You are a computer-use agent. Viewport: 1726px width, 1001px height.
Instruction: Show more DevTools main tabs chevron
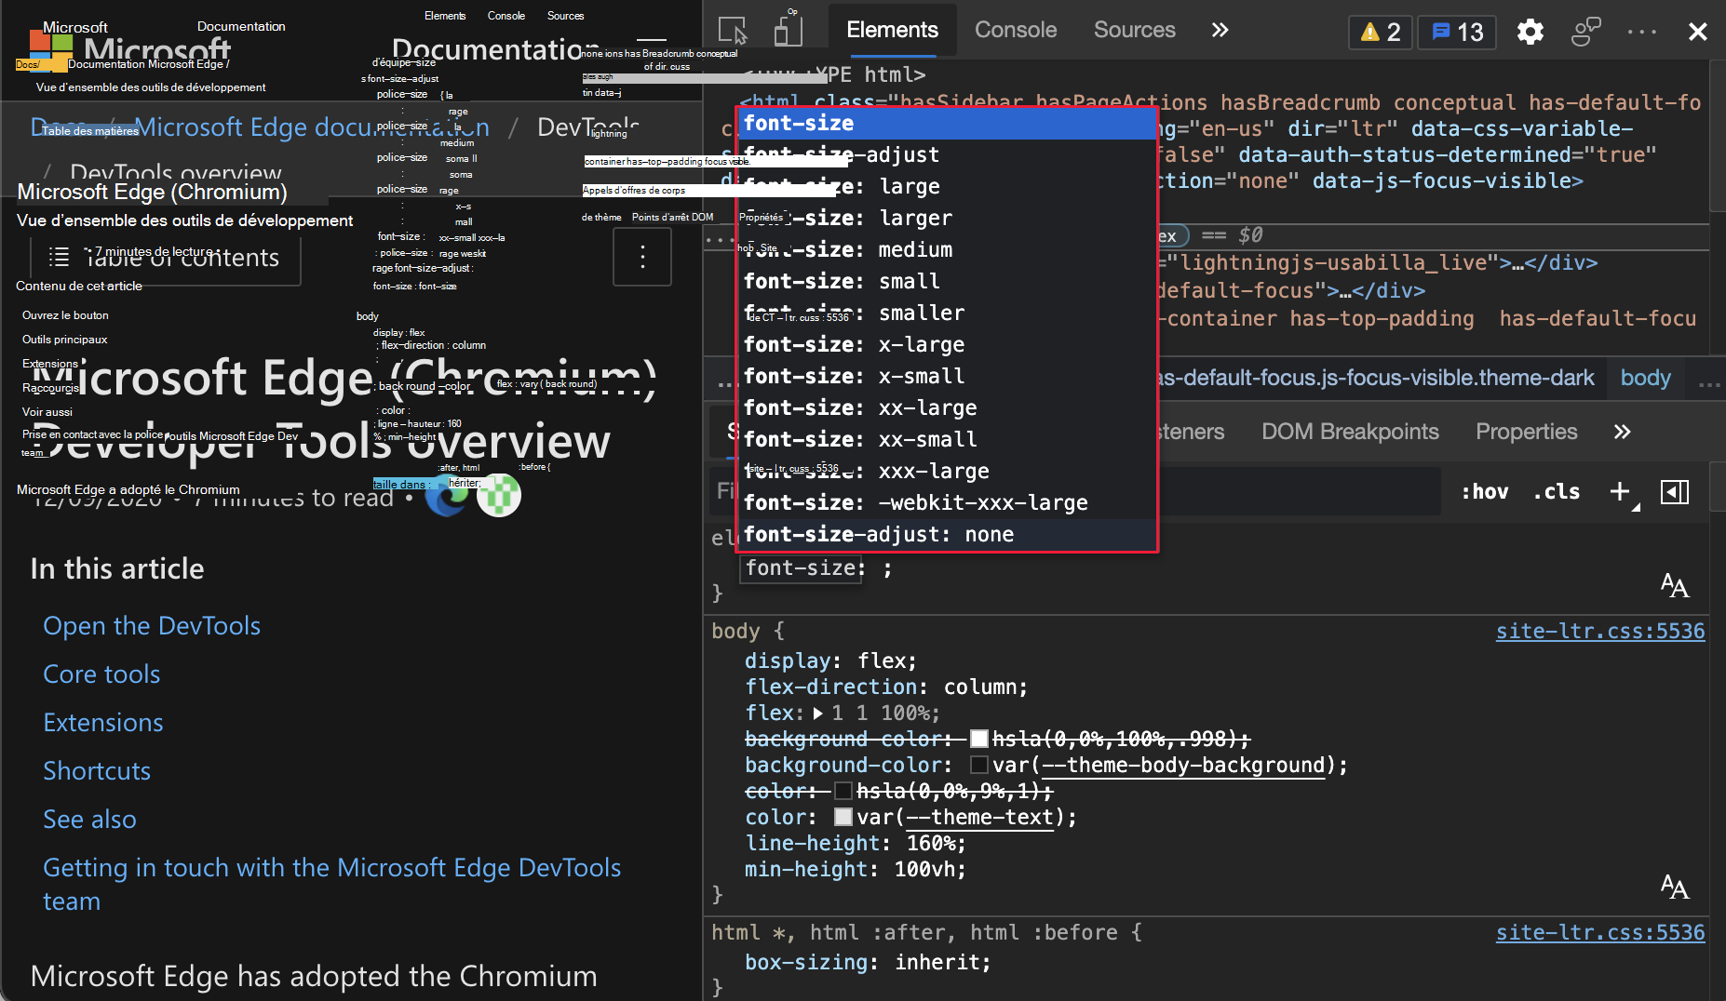click(1220, 30)
